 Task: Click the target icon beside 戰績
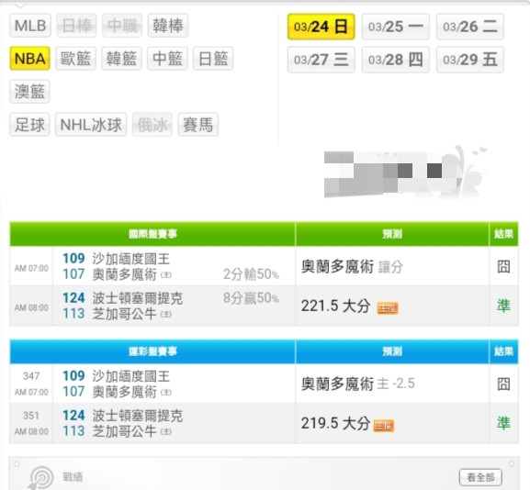tap(41, 477)
